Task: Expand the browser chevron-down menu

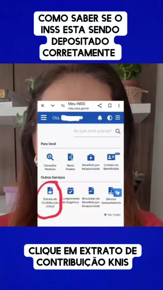Action: point(53,106)
